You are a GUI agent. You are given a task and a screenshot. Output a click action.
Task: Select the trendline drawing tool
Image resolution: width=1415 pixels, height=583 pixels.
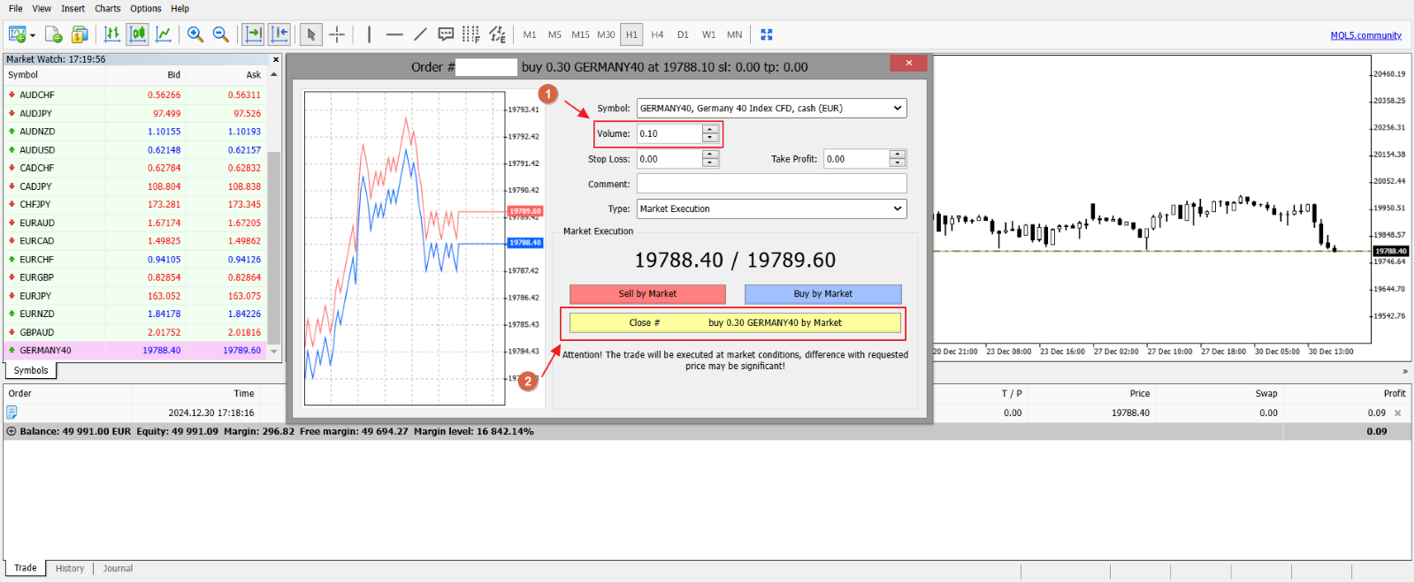(420, 34)
